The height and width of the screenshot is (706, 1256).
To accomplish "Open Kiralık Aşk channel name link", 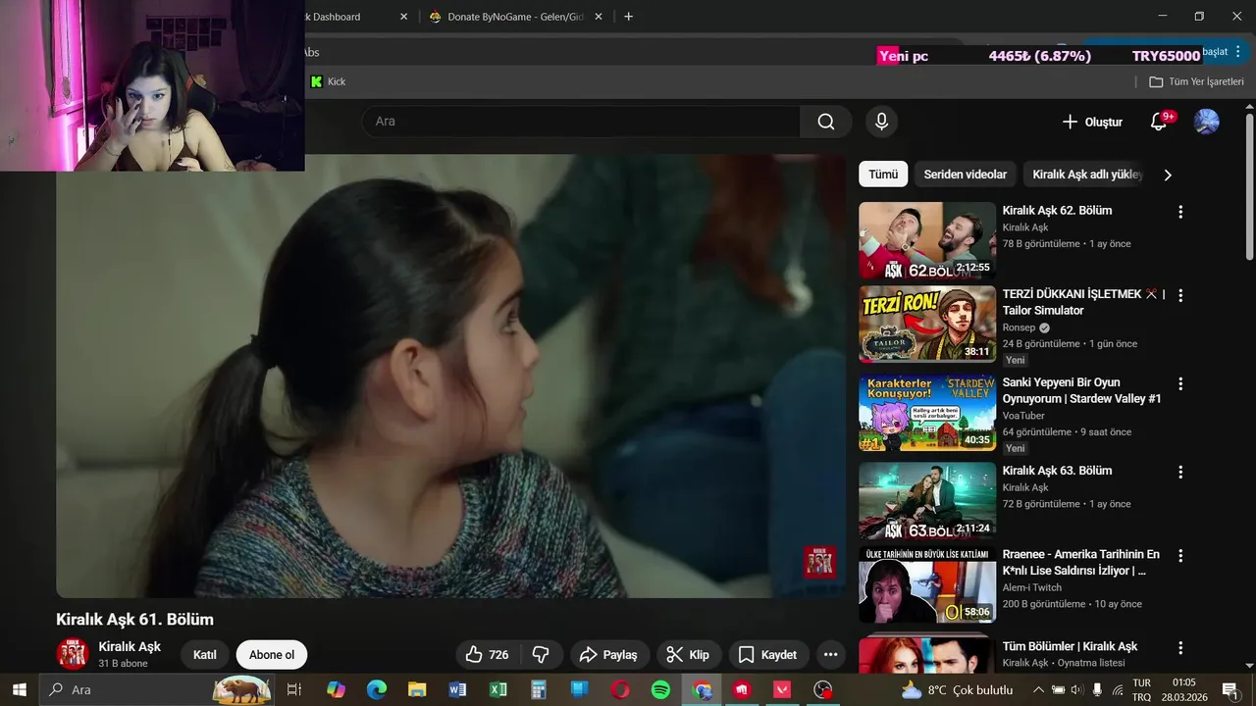I will click(130, 647).
